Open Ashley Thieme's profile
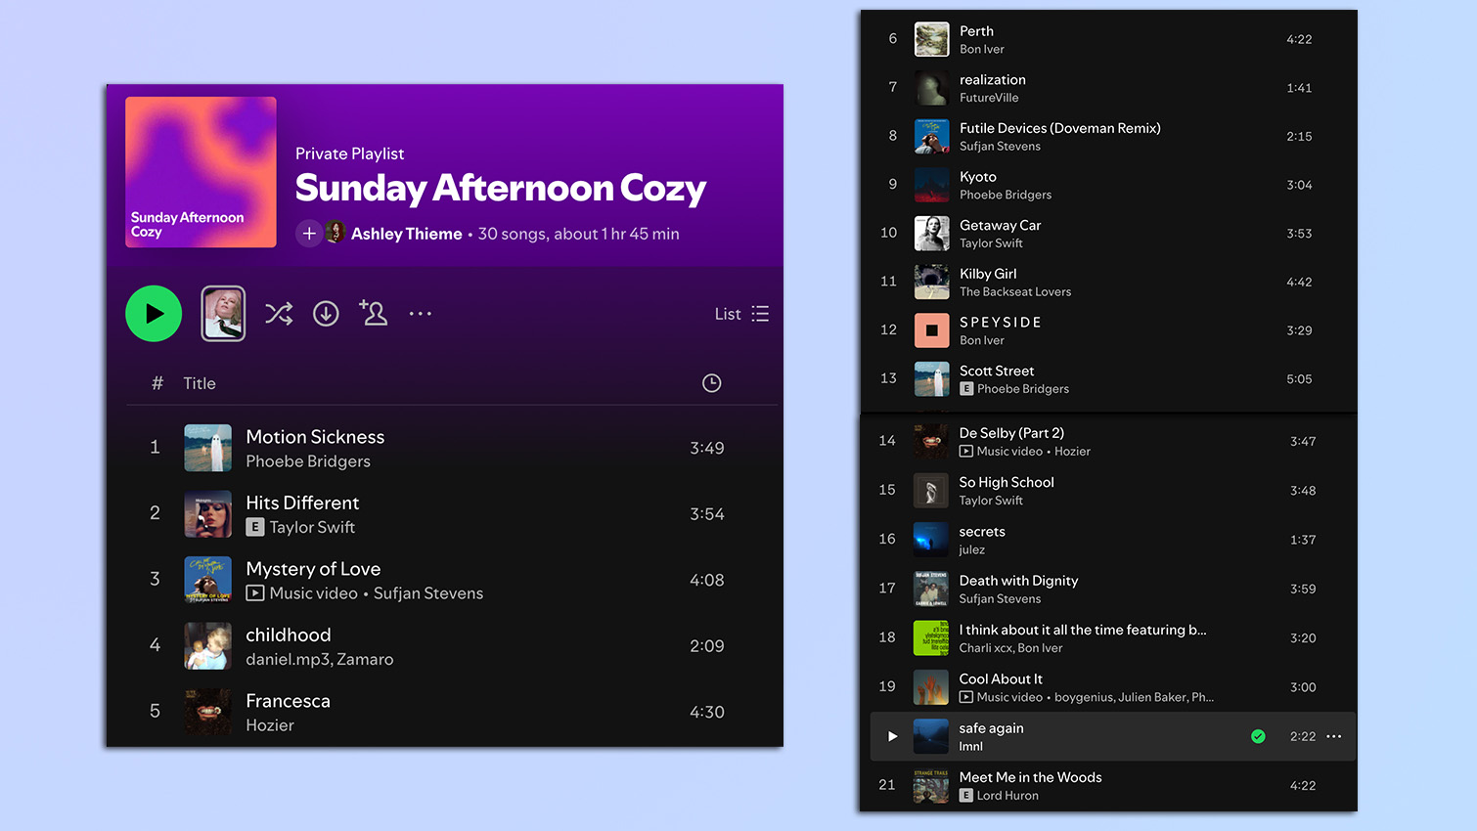 pos(404,234)
